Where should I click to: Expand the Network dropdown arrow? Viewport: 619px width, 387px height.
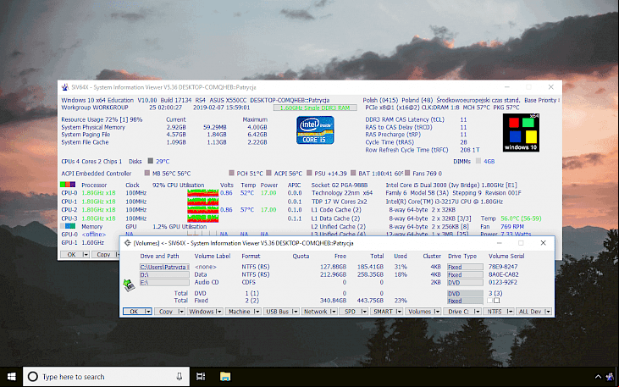coord(333,312)
